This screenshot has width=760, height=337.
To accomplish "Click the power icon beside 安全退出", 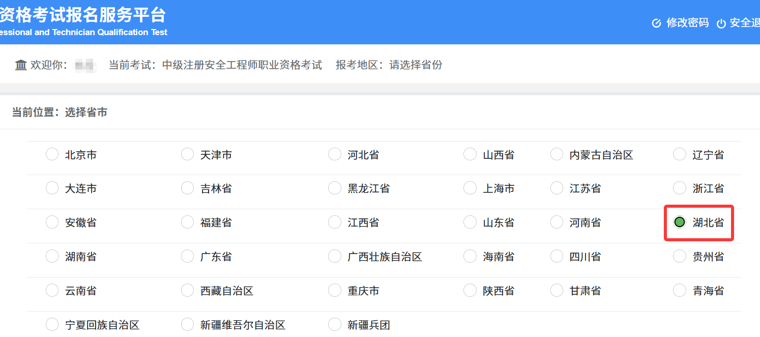I will tap(722, 22).
